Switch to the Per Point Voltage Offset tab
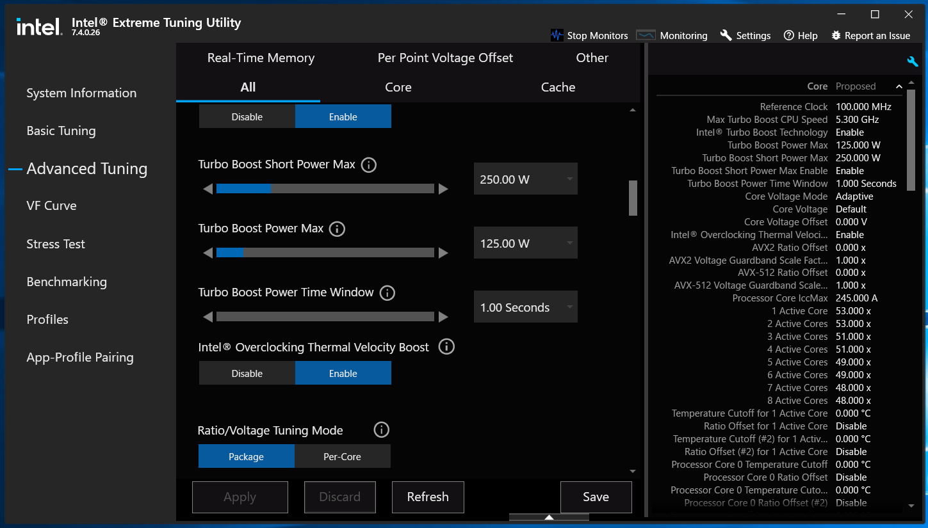Screen dimensions: 928x528 (x=445, y=58)
